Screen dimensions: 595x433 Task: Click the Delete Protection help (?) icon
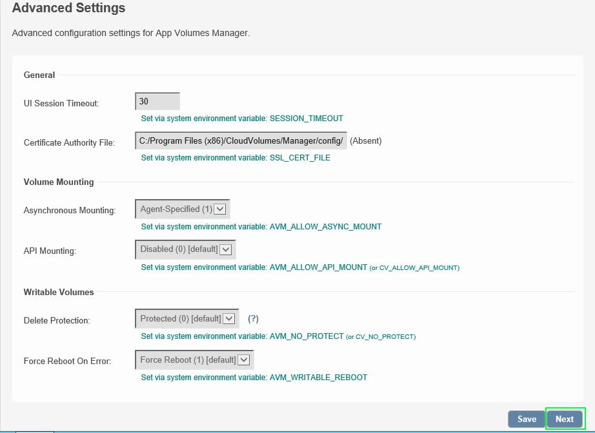[253, 319]
